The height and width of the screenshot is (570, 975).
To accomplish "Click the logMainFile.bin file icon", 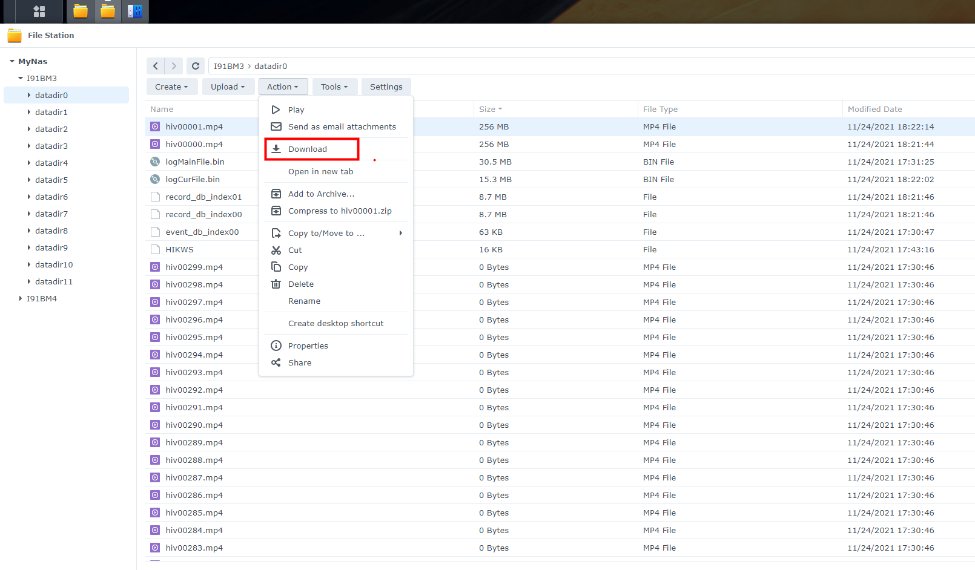I will click(x=155, y=162).
